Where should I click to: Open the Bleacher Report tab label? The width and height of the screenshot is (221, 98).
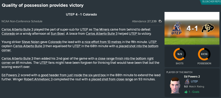click(211, 2)
